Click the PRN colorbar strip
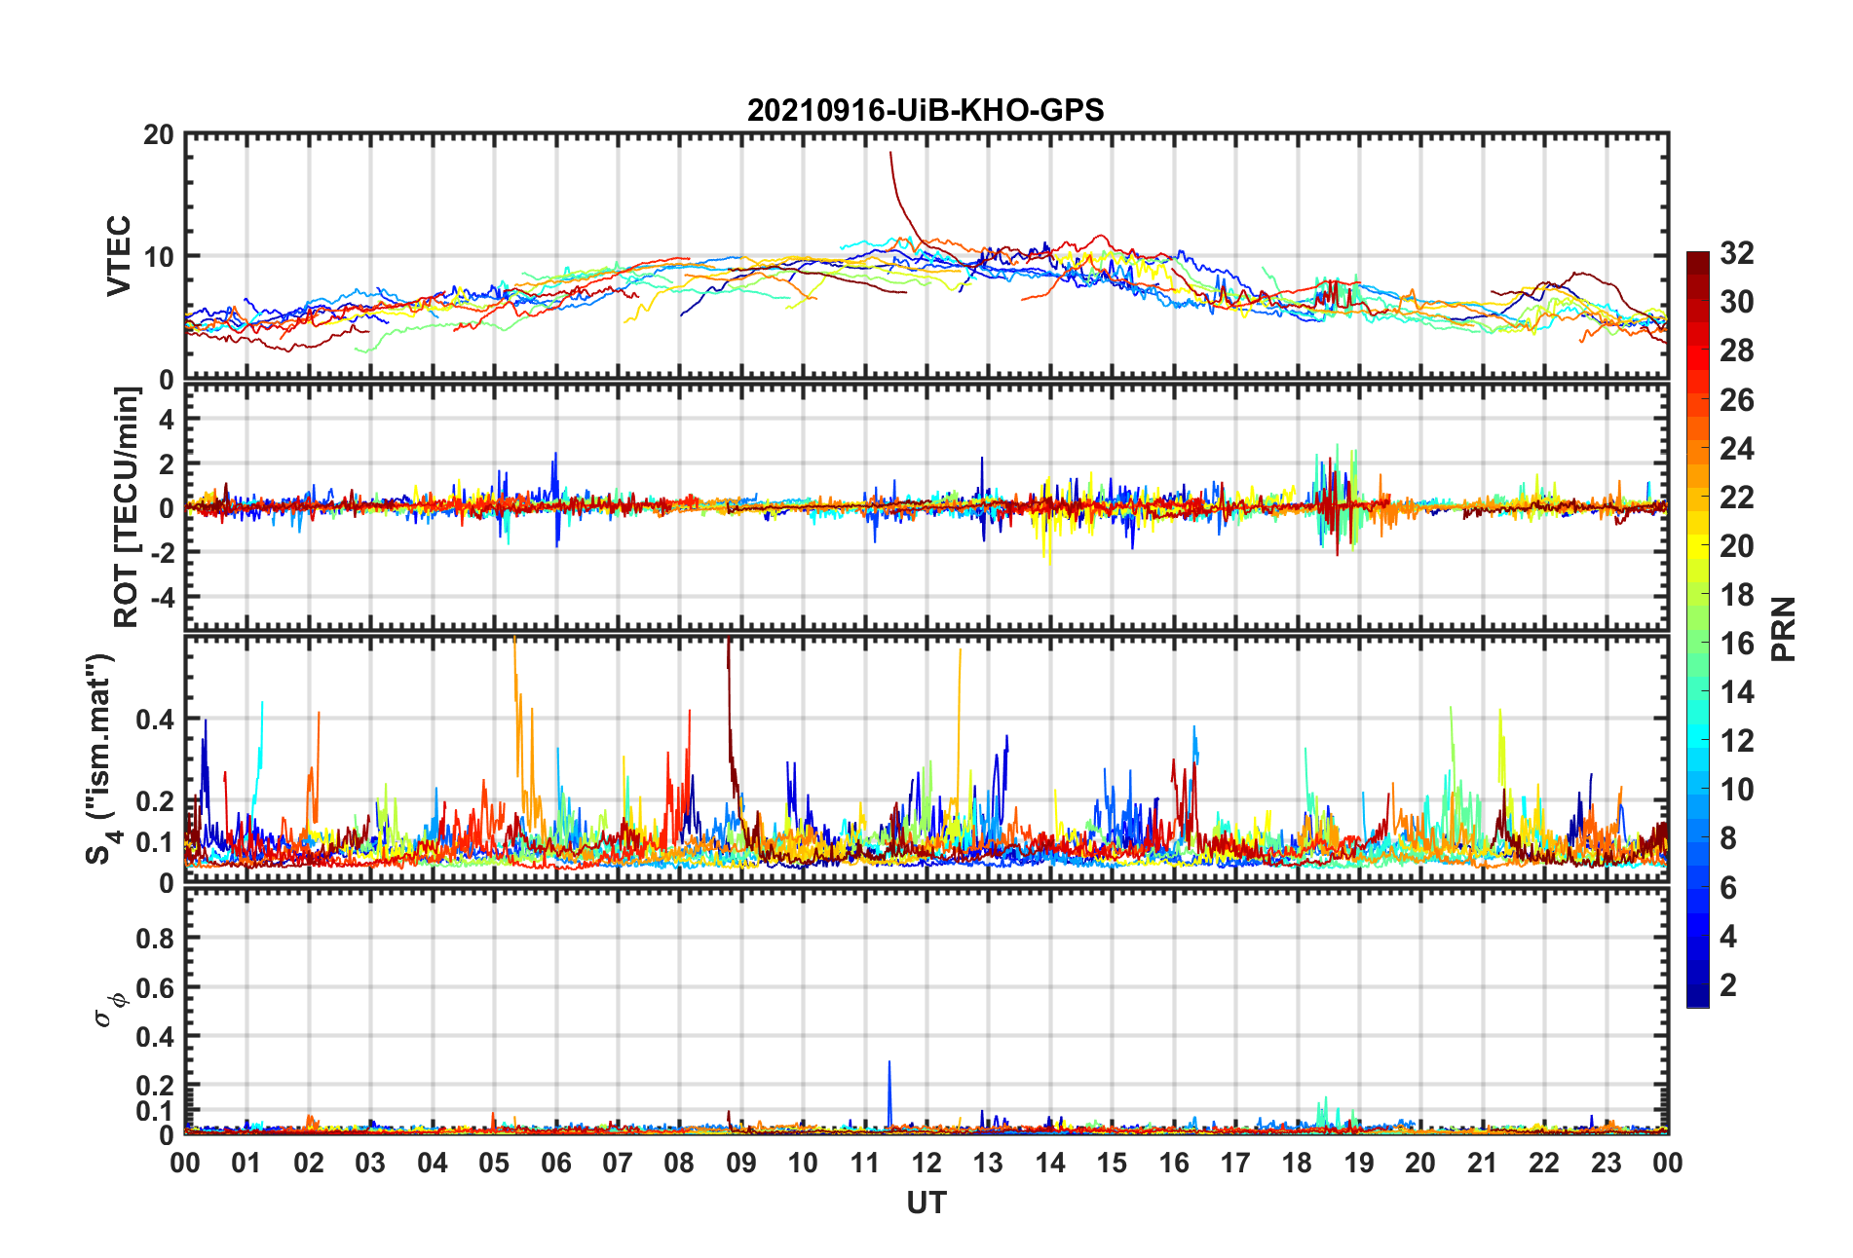Image resolution: width=1853 pixels, height=1258 pixels. [1697, 629]
